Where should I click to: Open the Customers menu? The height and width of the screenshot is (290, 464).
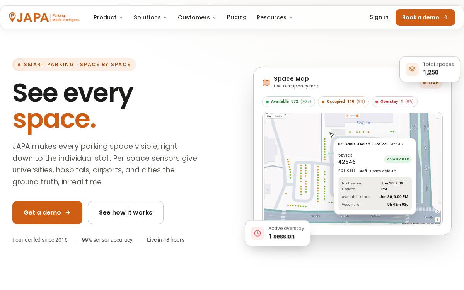197,17
